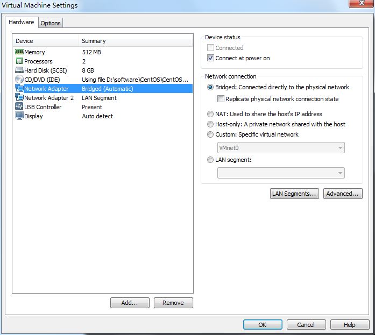Select the Network Adapter 2 label
The image size is (375, 335).
49,98
